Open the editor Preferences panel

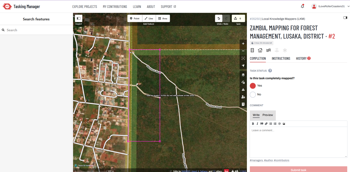coord(243,97)
